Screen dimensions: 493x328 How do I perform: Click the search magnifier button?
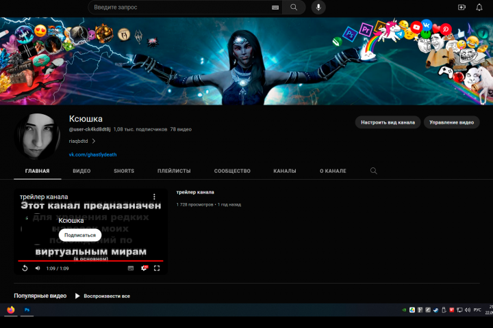[x=294, y=8]
